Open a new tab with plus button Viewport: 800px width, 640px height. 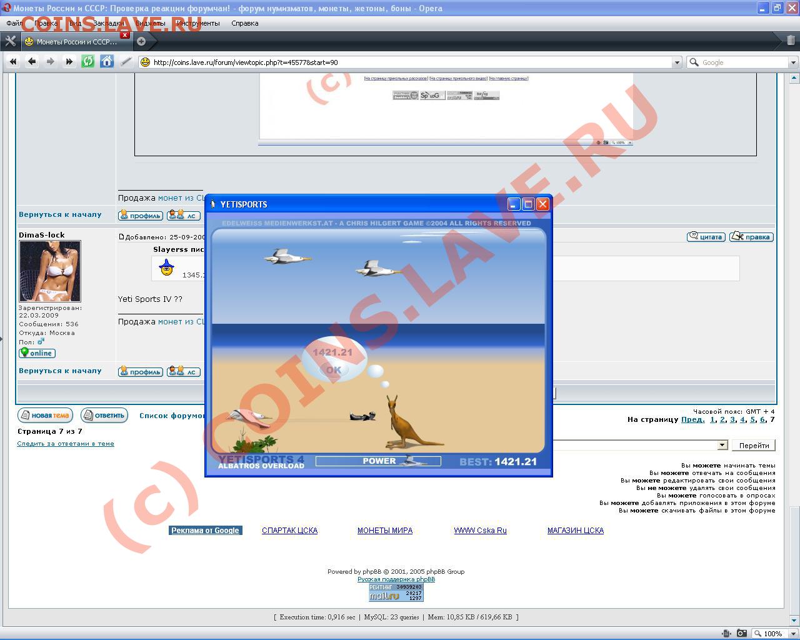tap(141, 41)
